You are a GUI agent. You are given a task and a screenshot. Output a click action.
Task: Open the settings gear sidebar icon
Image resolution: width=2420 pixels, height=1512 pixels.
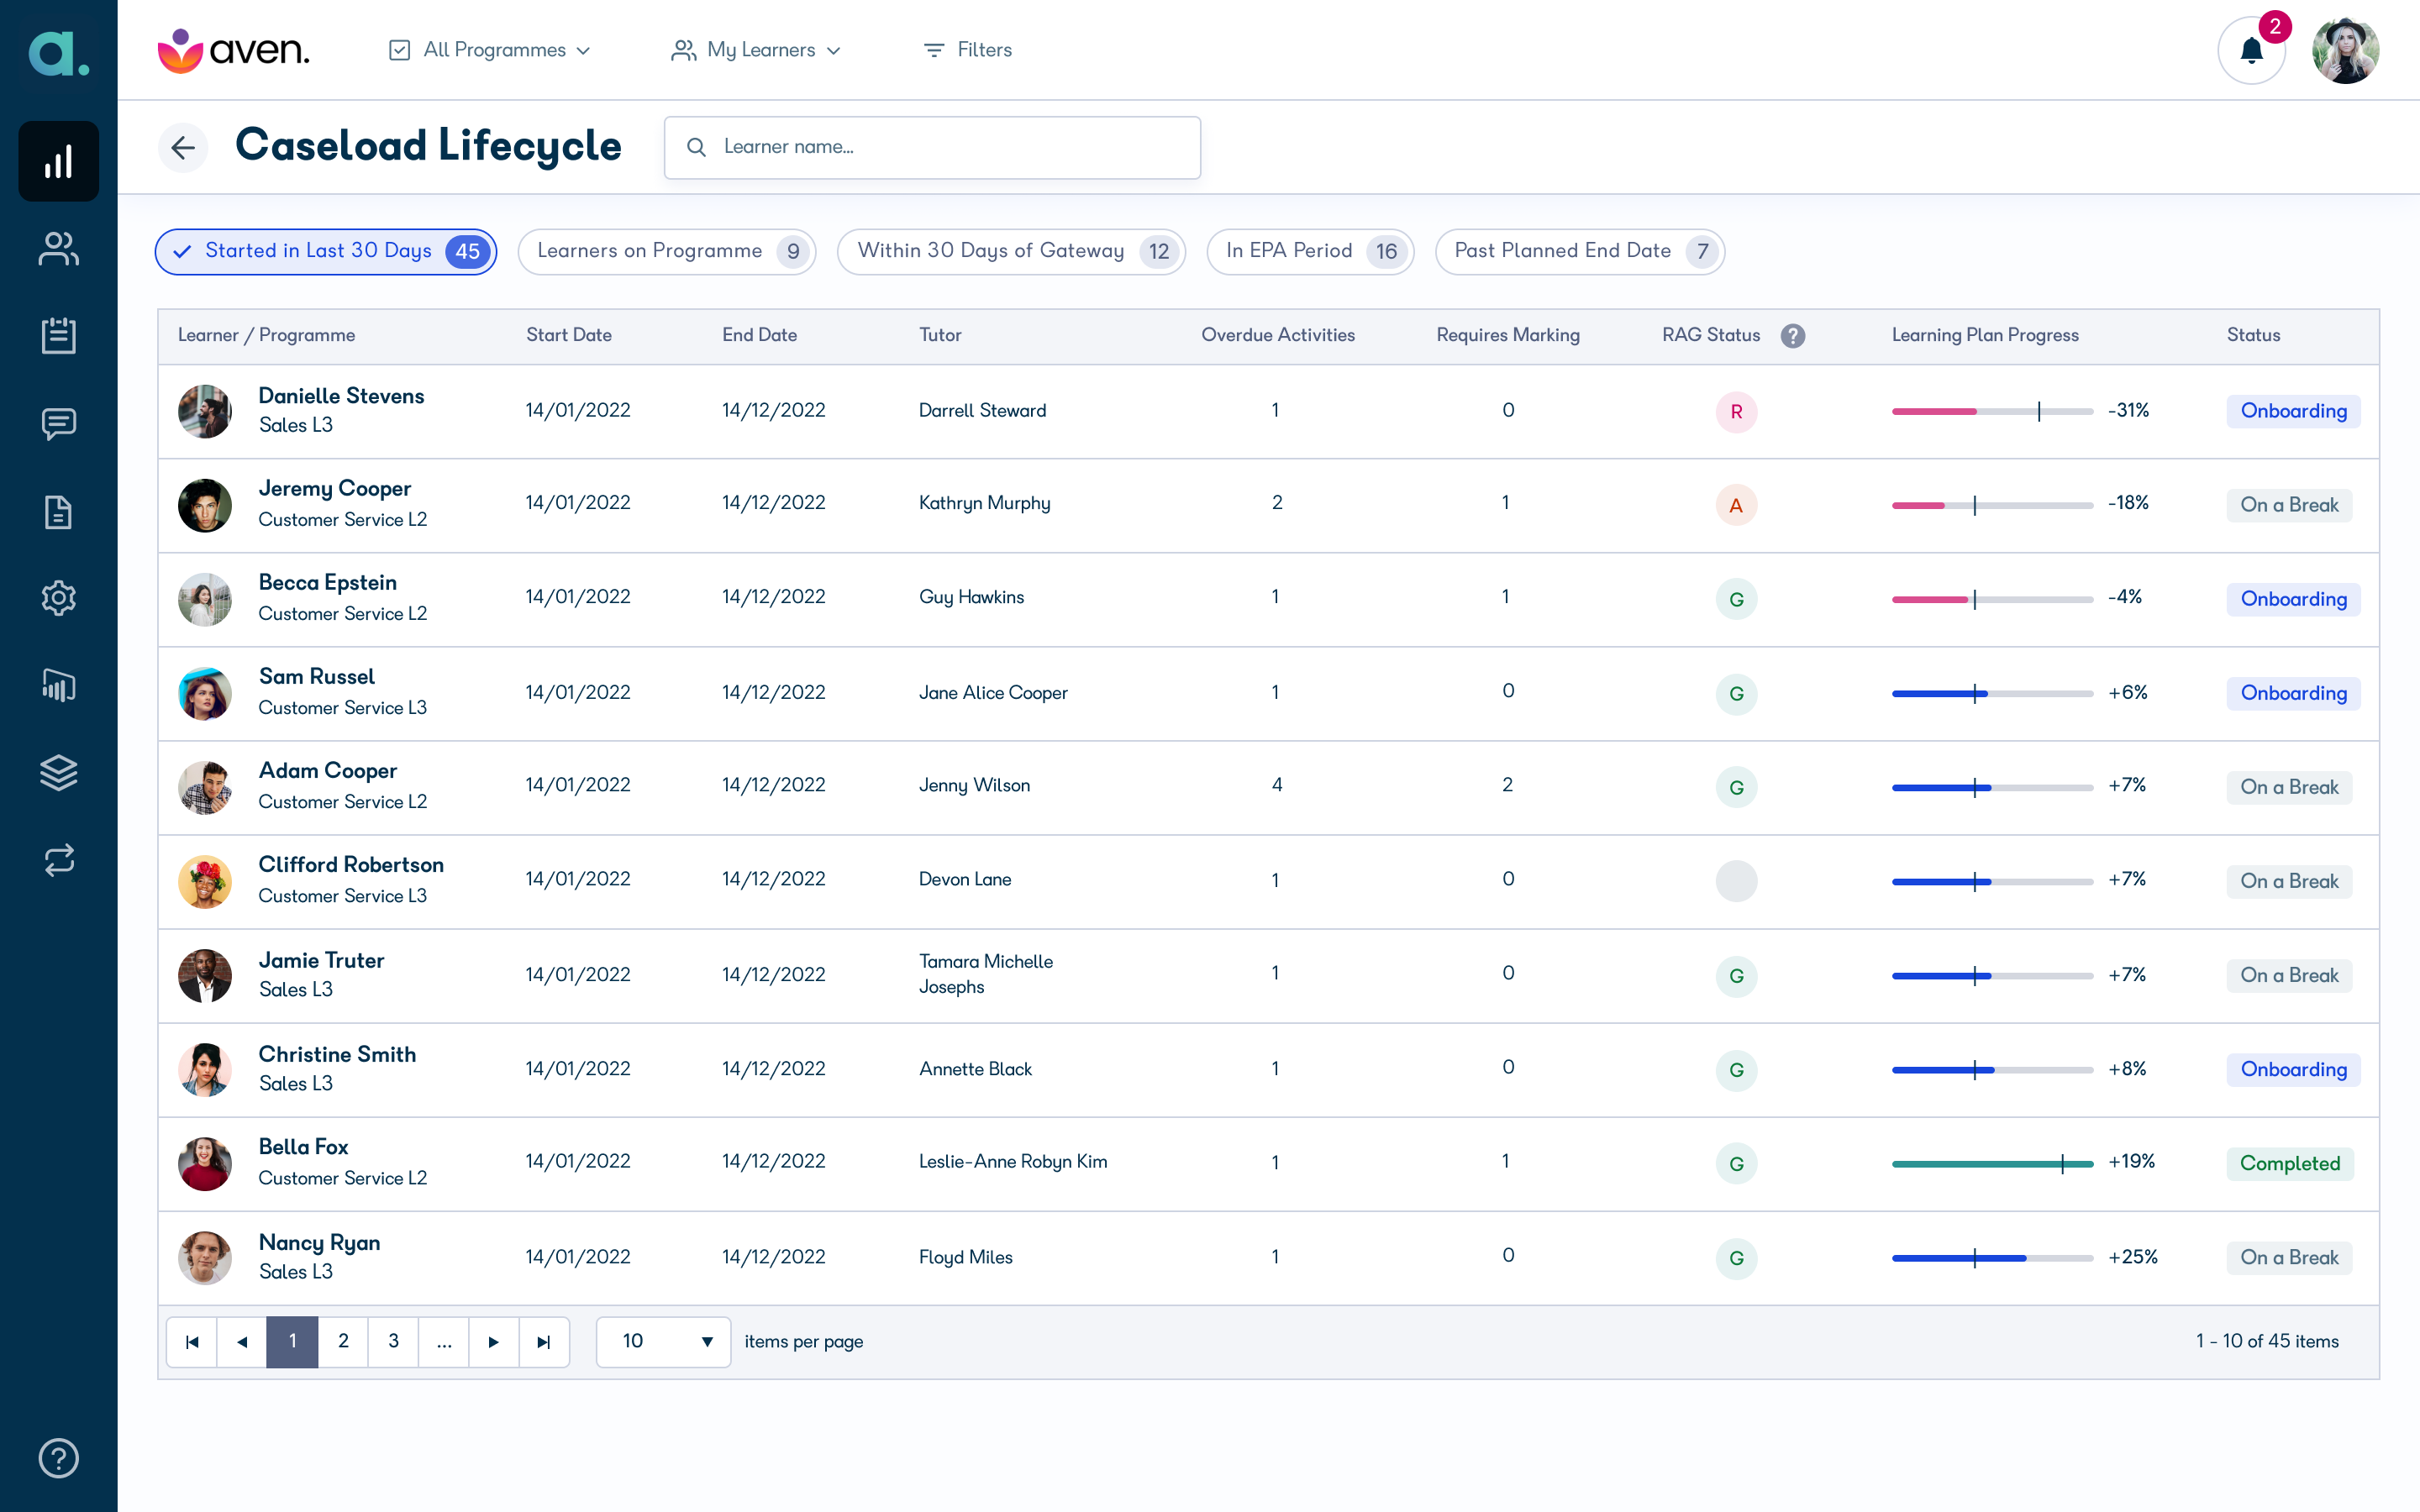pos(58,598)
